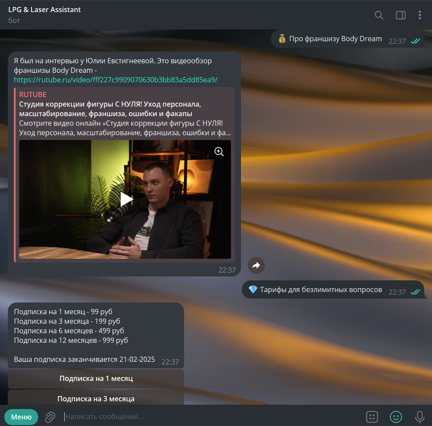Click the preview description starting Смотрите видео онлайн
432x426 pixels.
125,128
